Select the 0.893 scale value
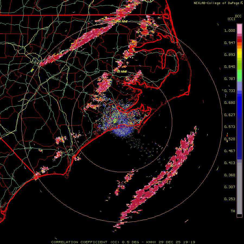244x244 pixels. coord(230,54)
